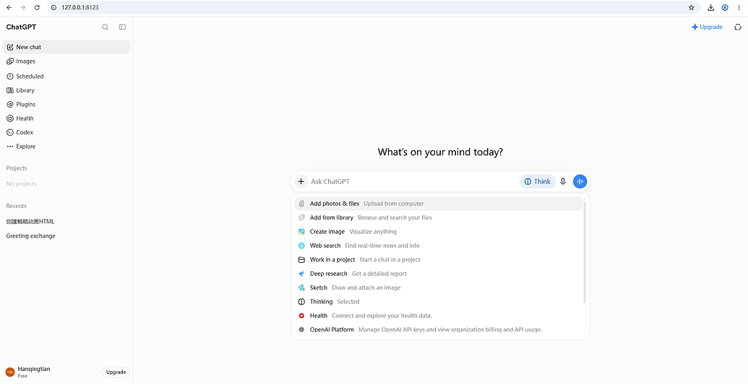Open Codex in the sidebar
The height and width of the screenshot is (384, 748).
tap(66, 132)
